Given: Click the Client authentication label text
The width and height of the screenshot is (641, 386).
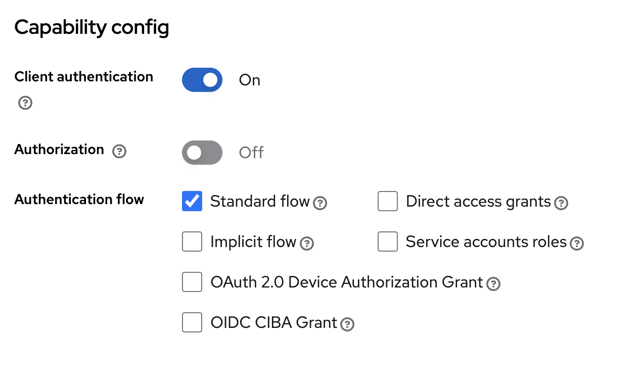Looking at the screenshot, I should [83, 77].
